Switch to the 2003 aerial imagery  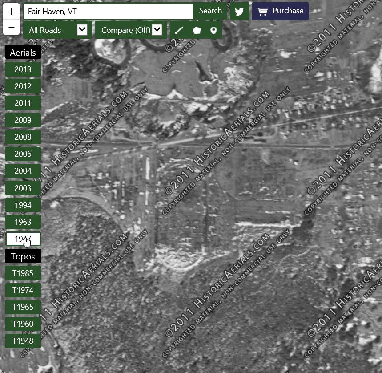click(23, 188)
